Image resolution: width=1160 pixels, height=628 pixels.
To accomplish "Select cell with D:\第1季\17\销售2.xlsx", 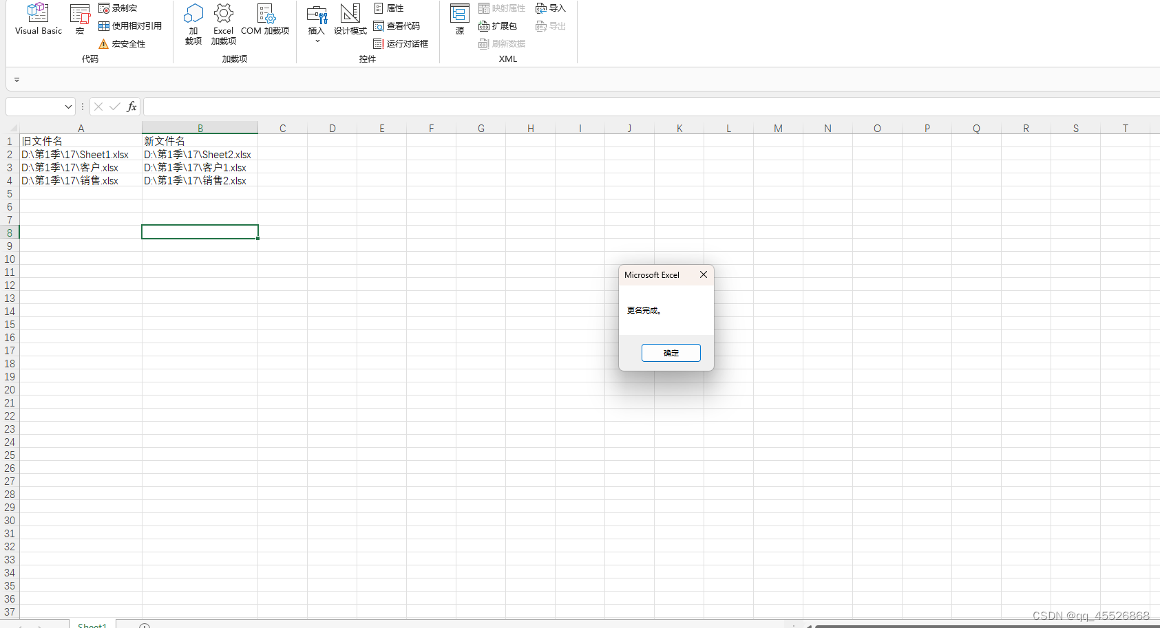I will 200,180.
